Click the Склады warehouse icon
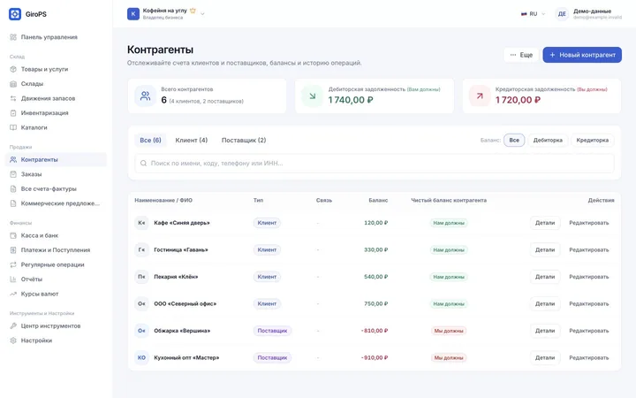 (x=13, y=84)
